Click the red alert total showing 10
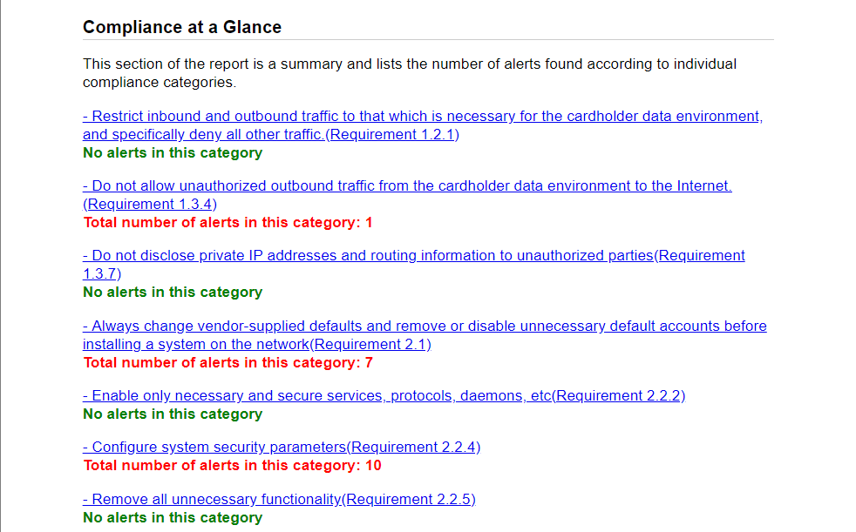Screen dimensions: 856x532 [232, 466]
